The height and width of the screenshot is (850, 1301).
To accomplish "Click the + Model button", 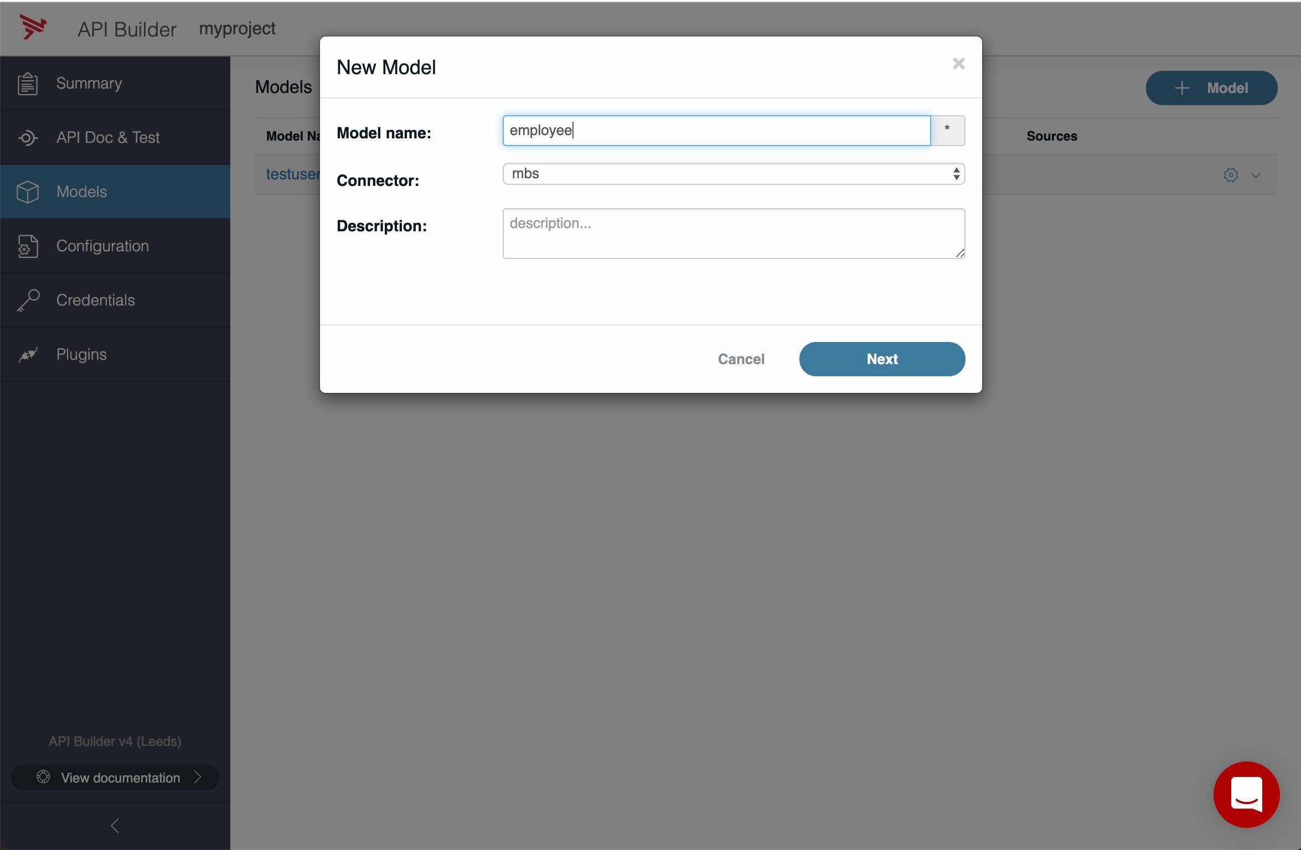I will pyautogui.click(x=1211, y=88).
